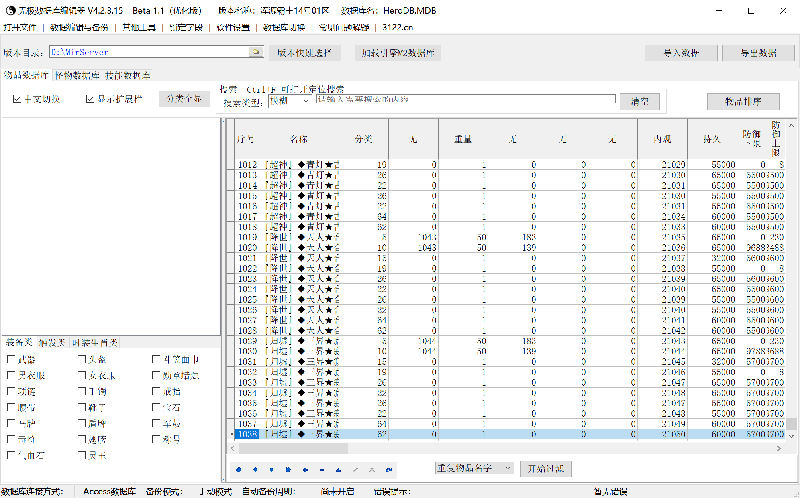Check the 男衣服 category box
800x498 pixels.
(x=11, y=375)
